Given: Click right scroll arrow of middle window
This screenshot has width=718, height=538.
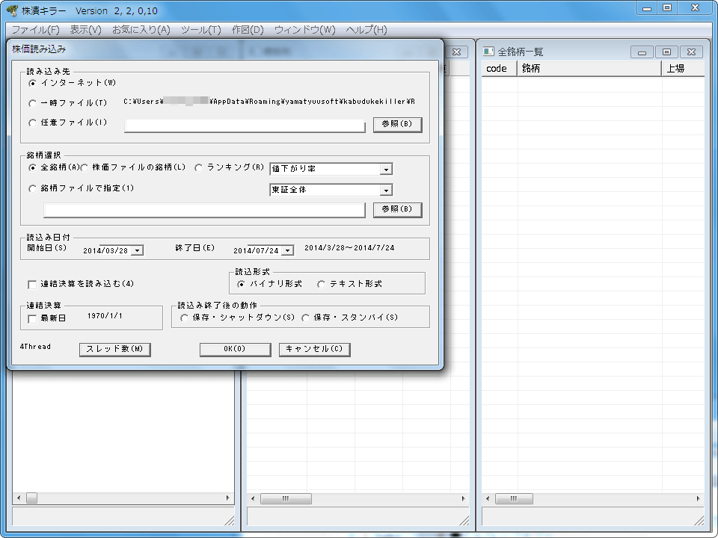Looking at the screenshot, I should 463,498.
